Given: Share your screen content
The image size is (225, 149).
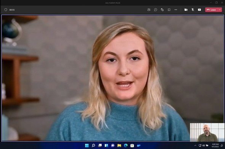Looking at the screenshot, I should [199, 10].
